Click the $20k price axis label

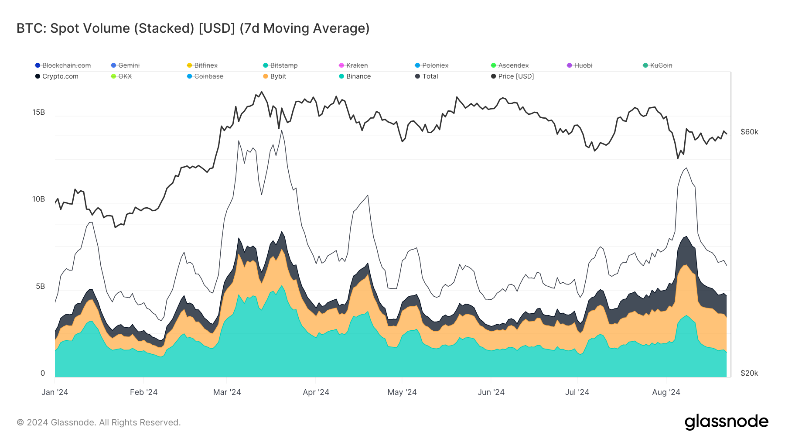(749, 373)
